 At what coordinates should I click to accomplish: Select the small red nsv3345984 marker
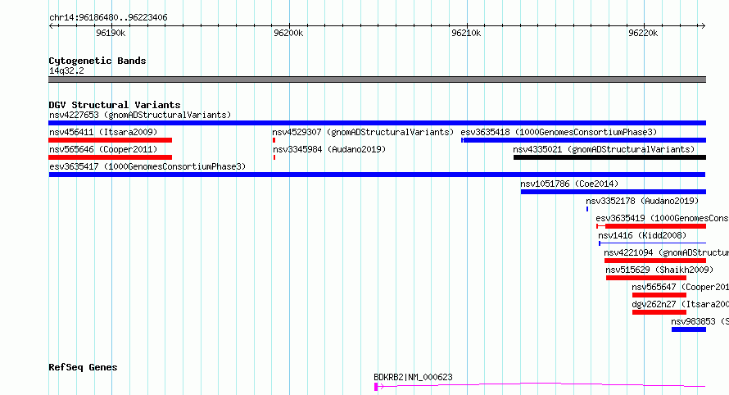[274, 157]
